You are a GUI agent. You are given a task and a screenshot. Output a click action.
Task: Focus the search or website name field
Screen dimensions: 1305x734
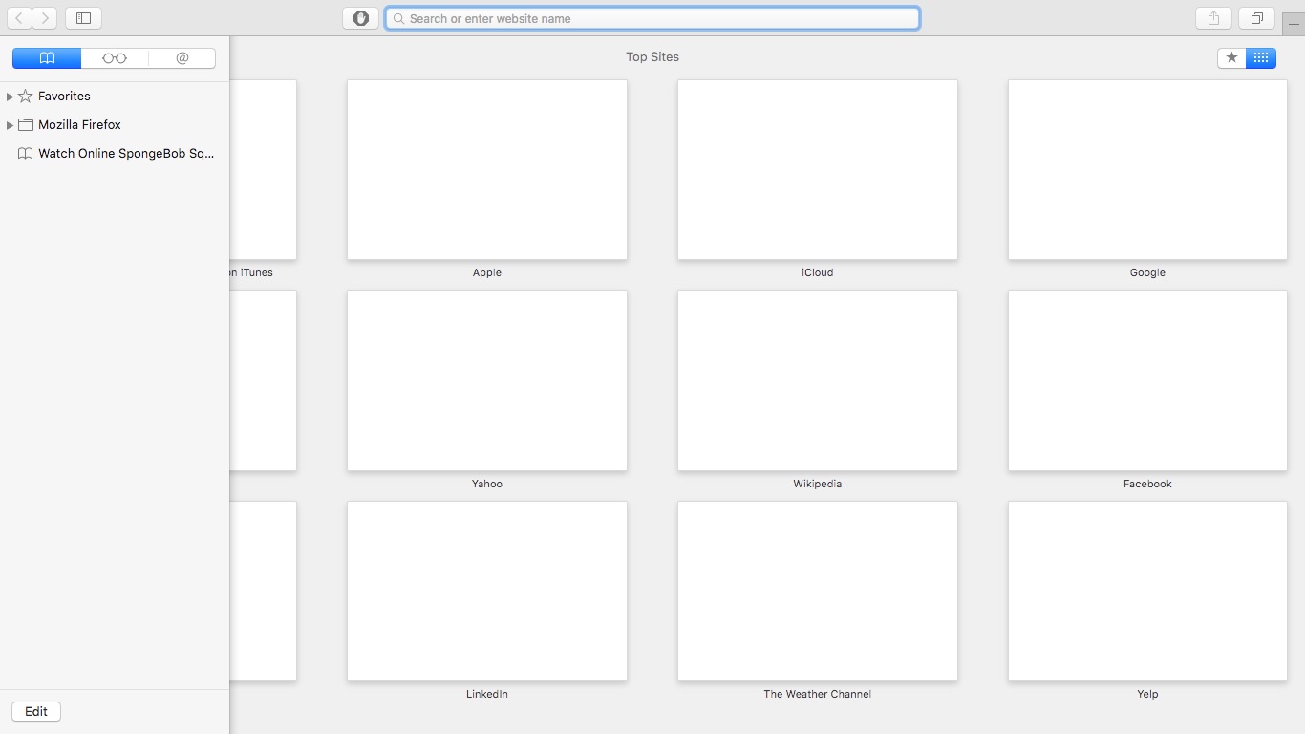(652, 18)
